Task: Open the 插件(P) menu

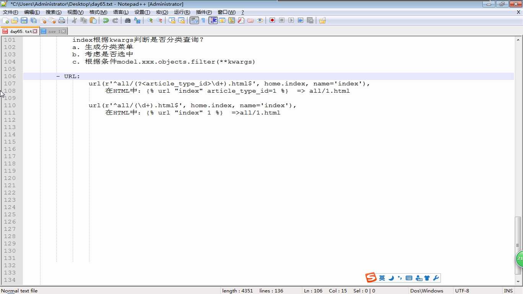Action: tap(204, 12)
